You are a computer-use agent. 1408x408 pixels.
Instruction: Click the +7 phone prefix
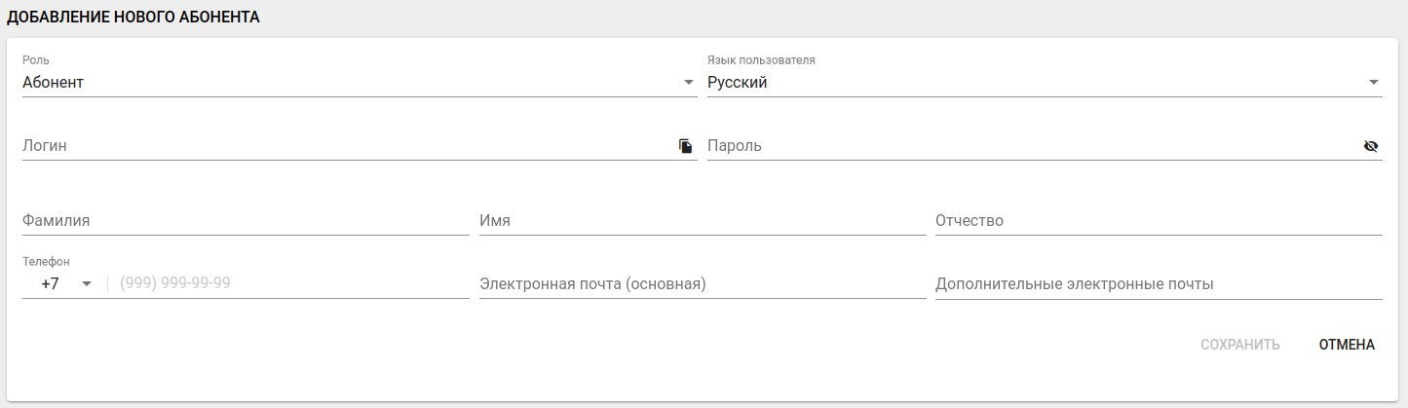[51, 284]
